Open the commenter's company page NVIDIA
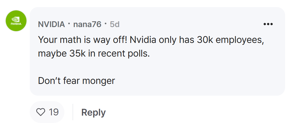Screen dimensions: 290x129 click(51, 24)
